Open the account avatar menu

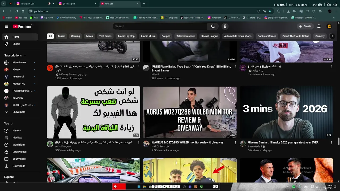329,26
